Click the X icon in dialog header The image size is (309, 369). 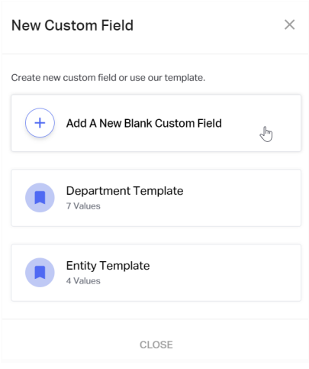(x=289, y=24)
